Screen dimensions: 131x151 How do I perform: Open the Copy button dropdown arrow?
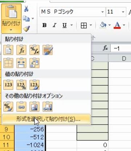[x=33, y=19]
